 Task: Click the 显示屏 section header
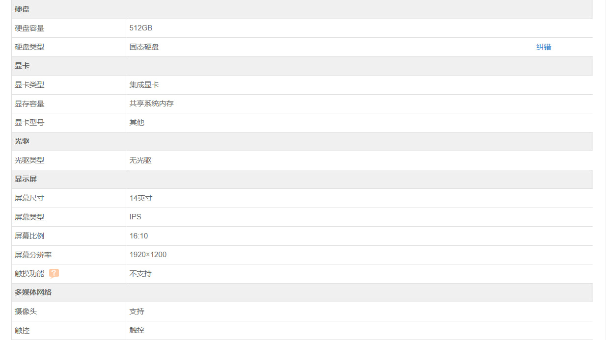pos(26,179)
